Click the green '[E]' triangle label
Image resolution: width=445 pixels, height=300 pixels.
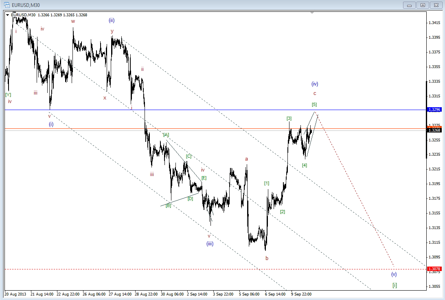(x=204, y=178)
